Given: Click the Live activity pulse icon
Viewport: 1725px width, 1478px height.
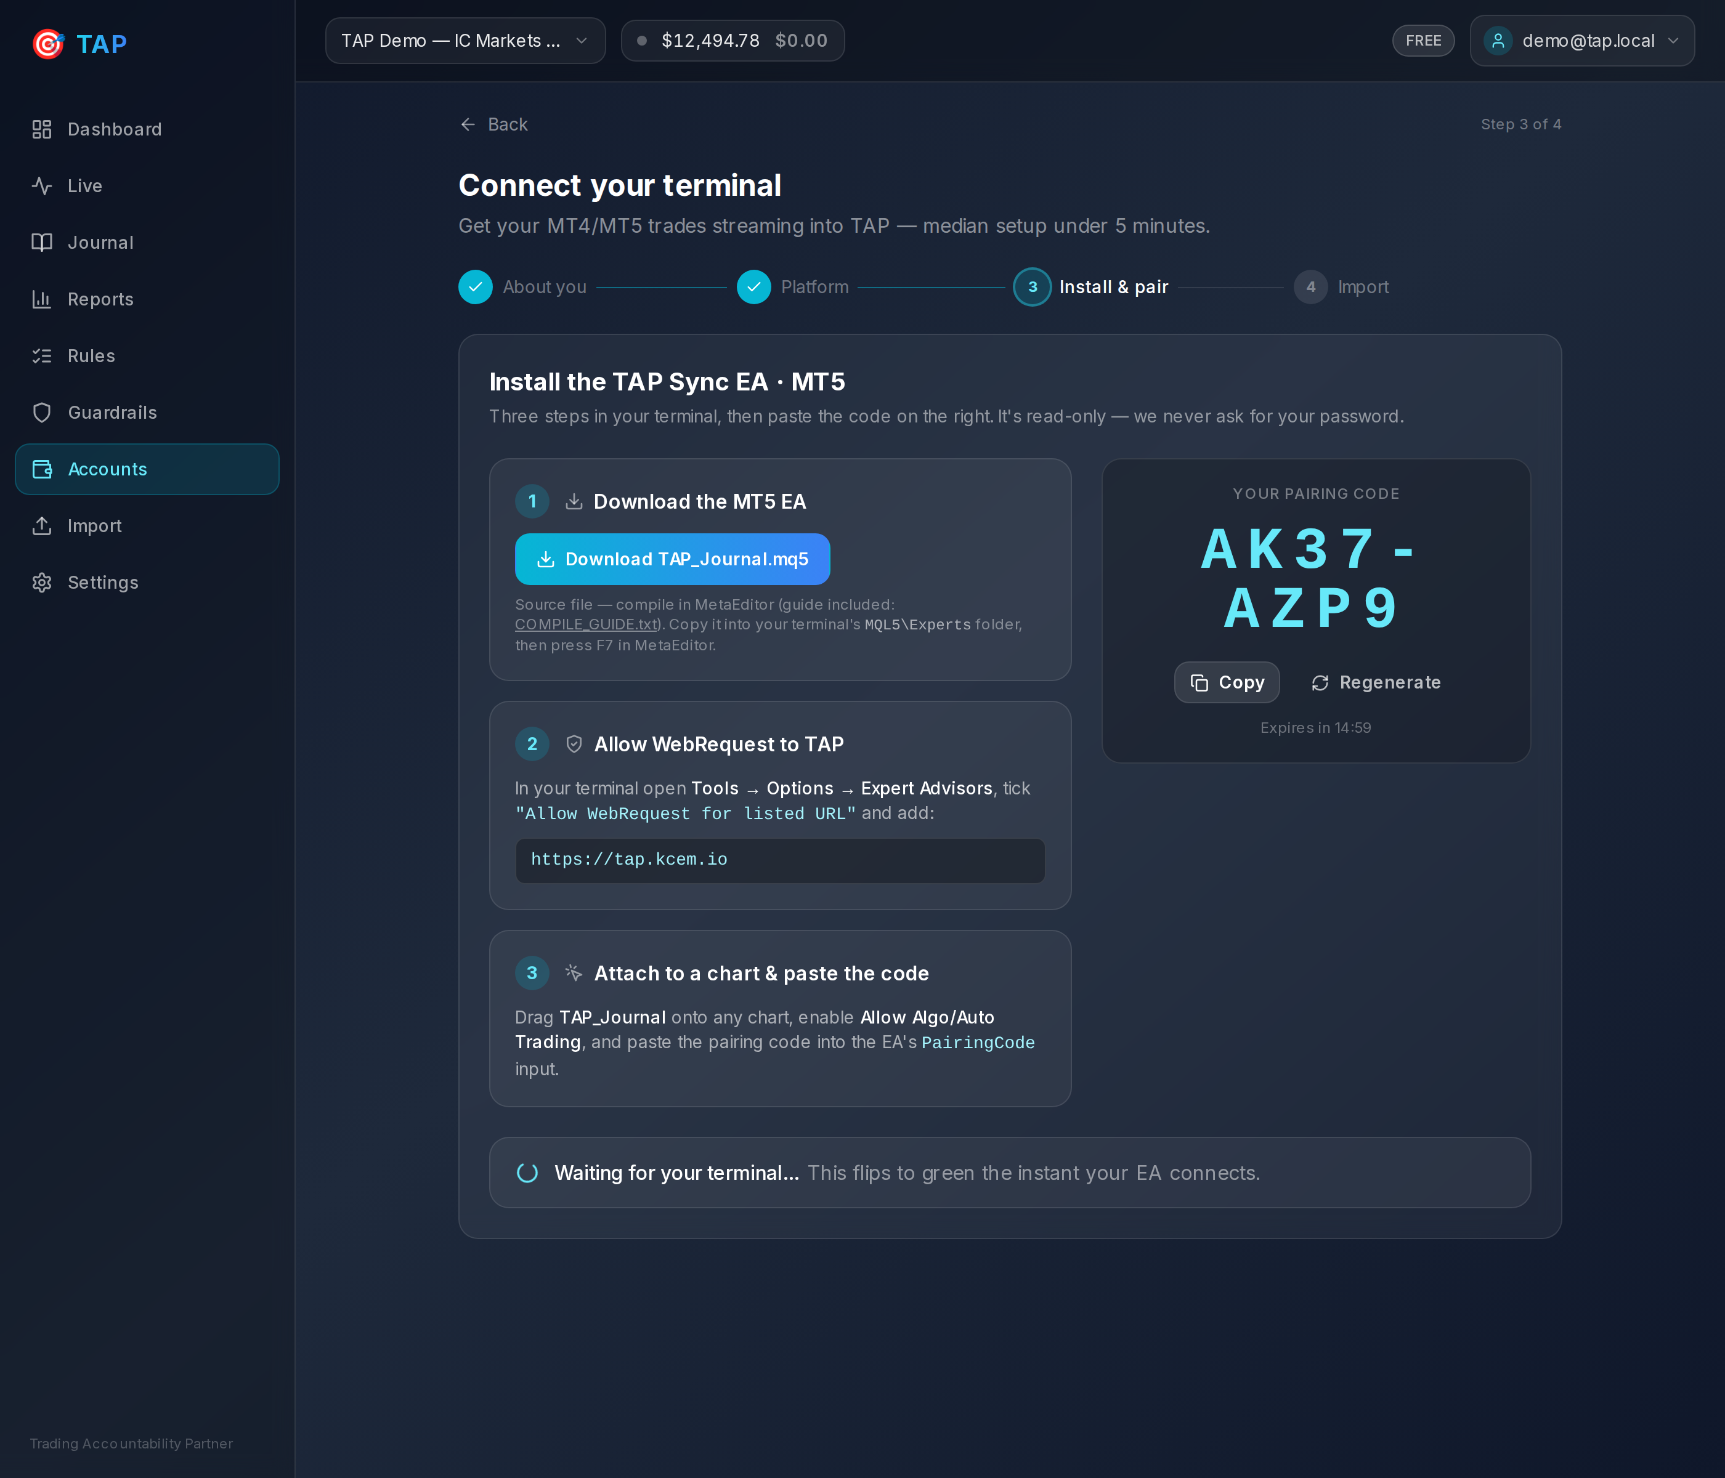Looking at the screenshot, I should point(42,185).
